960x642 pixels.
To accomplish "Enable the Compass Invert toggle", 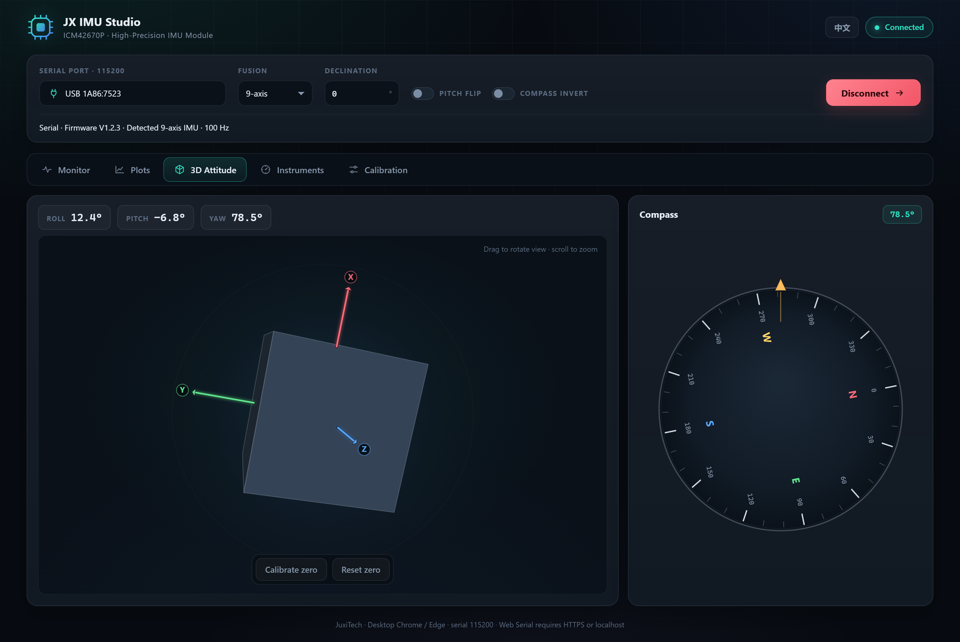I will [x=503, y=93].
